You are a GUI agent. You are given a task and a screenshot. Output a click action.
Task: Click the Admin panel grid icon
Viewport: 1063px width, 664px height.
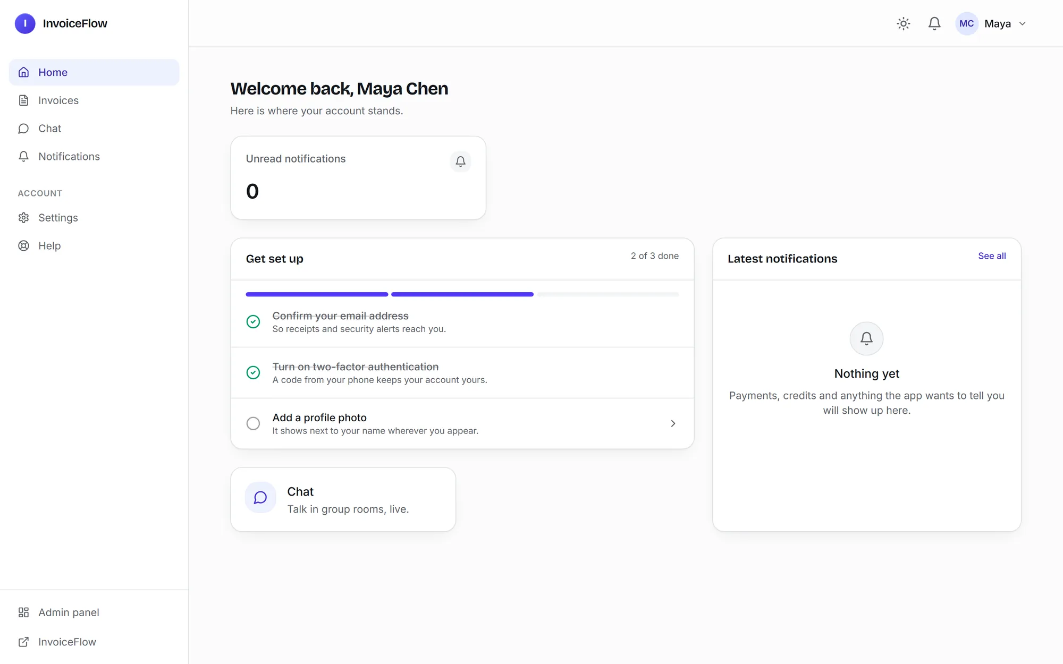[23, 612]
